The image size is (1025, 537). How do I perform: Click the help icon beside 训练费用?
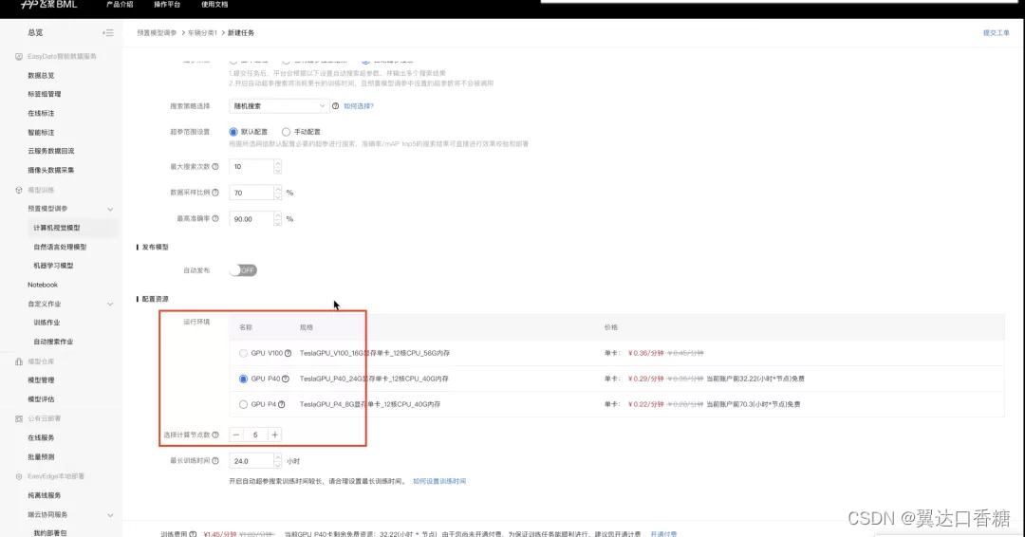[x=193, y=534]
